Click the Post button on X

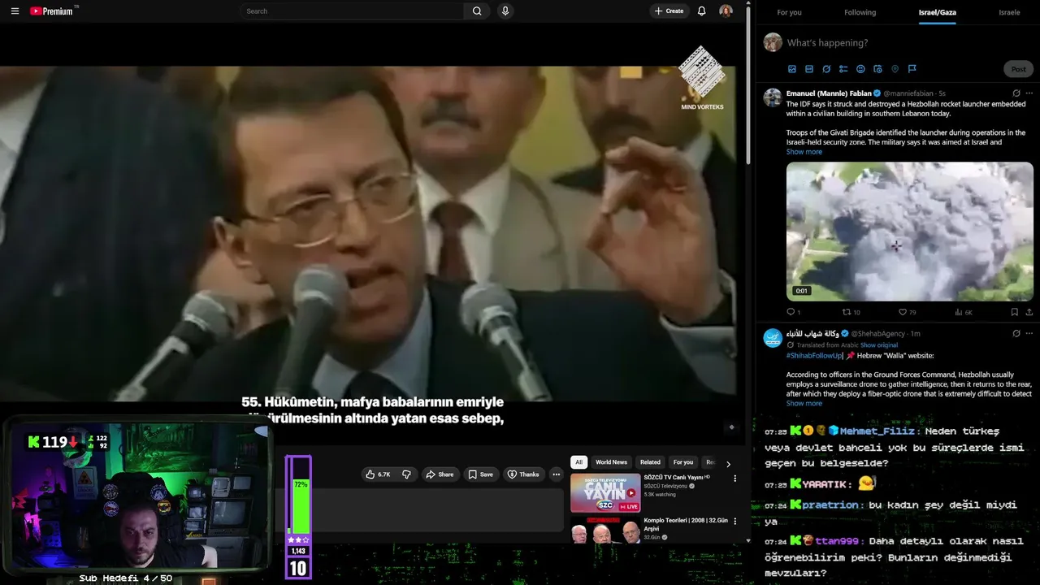point(1019,69)
